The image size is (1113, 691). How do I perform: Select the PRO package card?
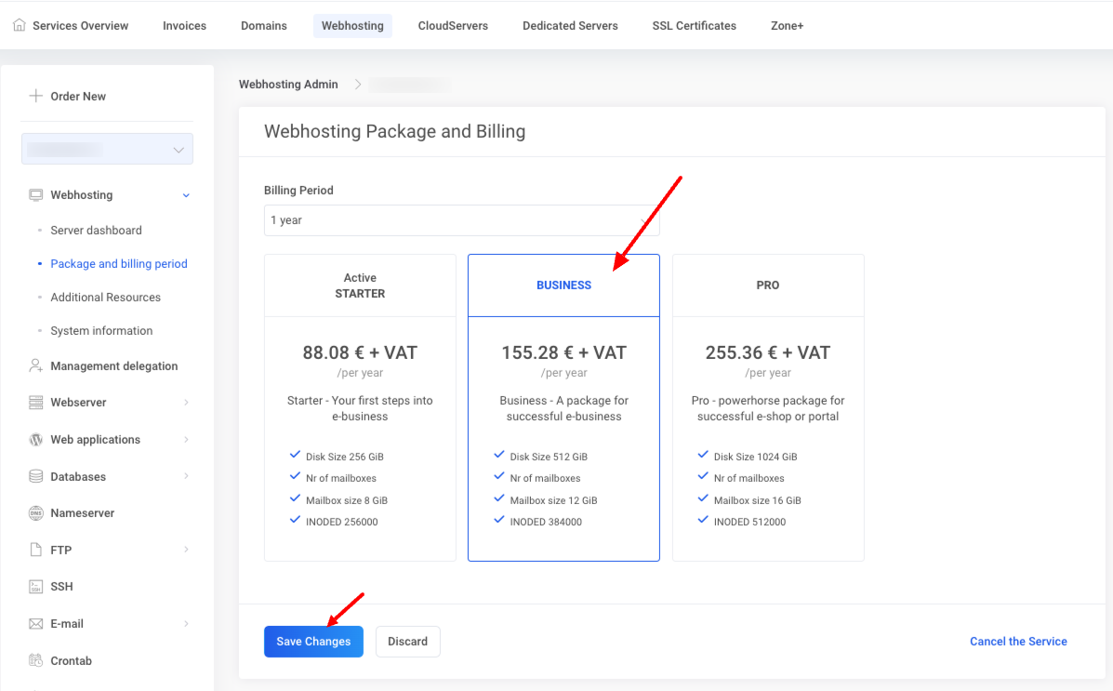768,407
